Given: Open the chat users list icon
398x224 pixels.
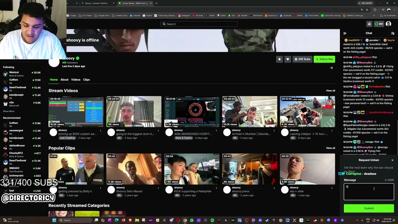Looking at the screenshot, I should tap(393, 33).
